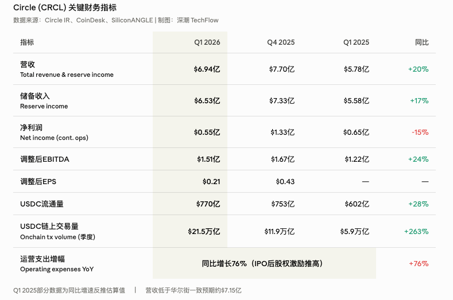Click the '运营支出增幅' row label
This screenshot has width=453, height=300.
[x=42, y=259]
